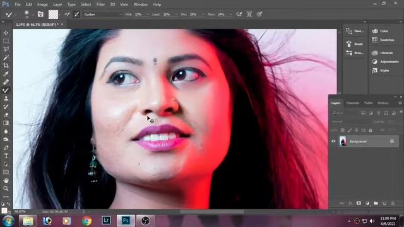Select the Rectangle shape tool

point(6,172)
